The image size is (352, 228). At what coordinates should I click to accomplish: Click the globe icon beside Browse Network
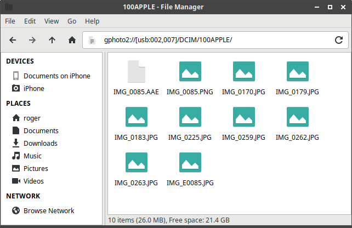tap(16, 210)
